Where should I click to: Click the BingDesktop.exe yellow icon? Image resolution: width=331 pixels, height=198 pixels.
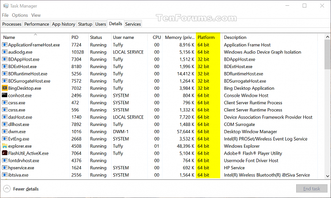pyautogui.click(x=4, y=88)
